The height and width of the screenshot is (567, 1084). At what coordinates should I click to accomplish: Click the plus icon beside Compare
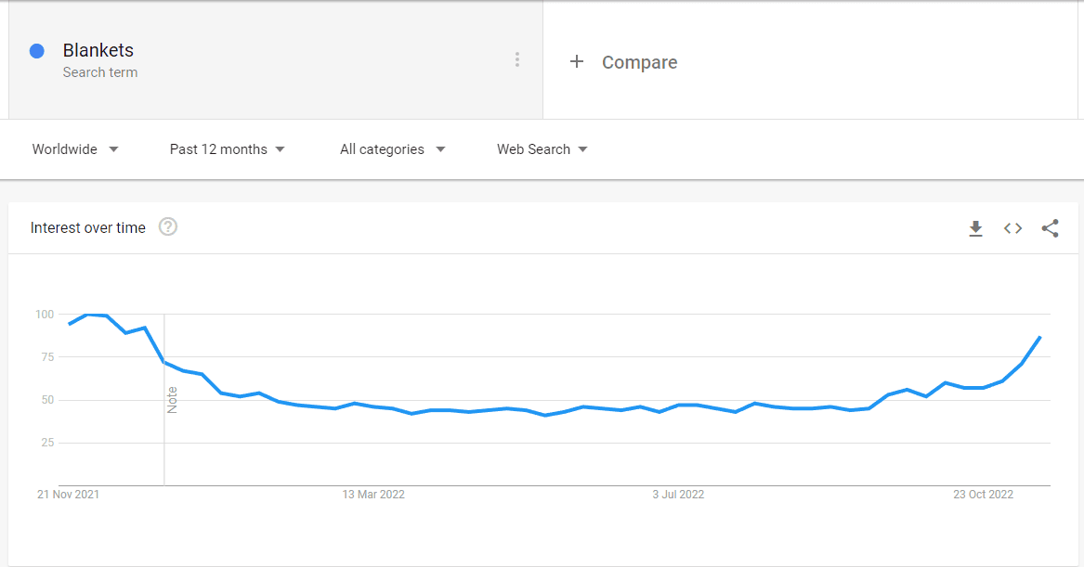pos(577,61)
